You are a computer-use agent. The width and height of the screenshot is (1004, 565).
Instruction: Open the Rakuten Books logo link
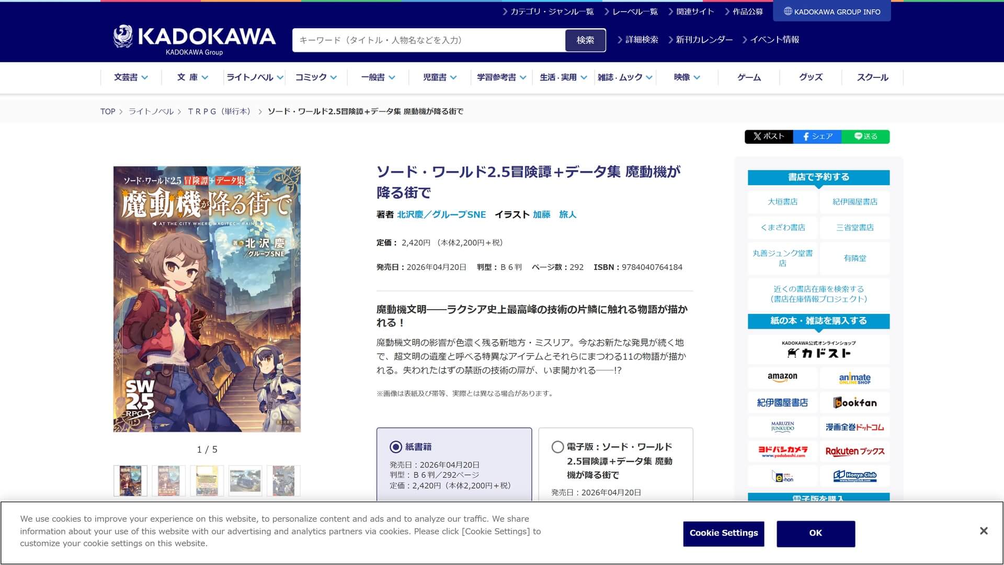854,451
